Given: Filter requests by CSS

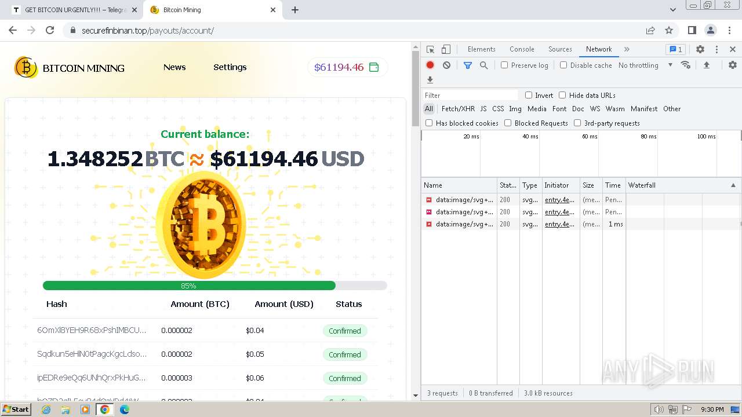Looking at the screenshot, I should click(x=498, y=109).
